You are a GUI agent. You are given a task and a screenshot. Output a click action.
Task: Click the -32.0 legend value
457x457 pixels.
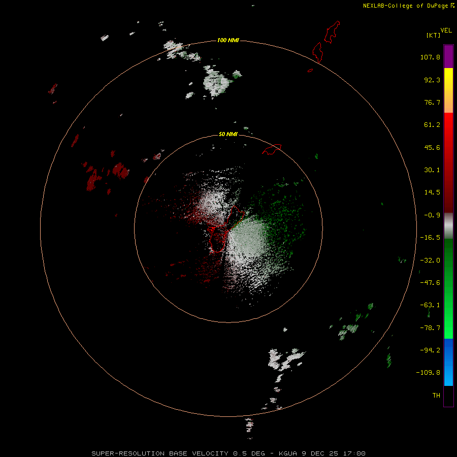[430, 260]
